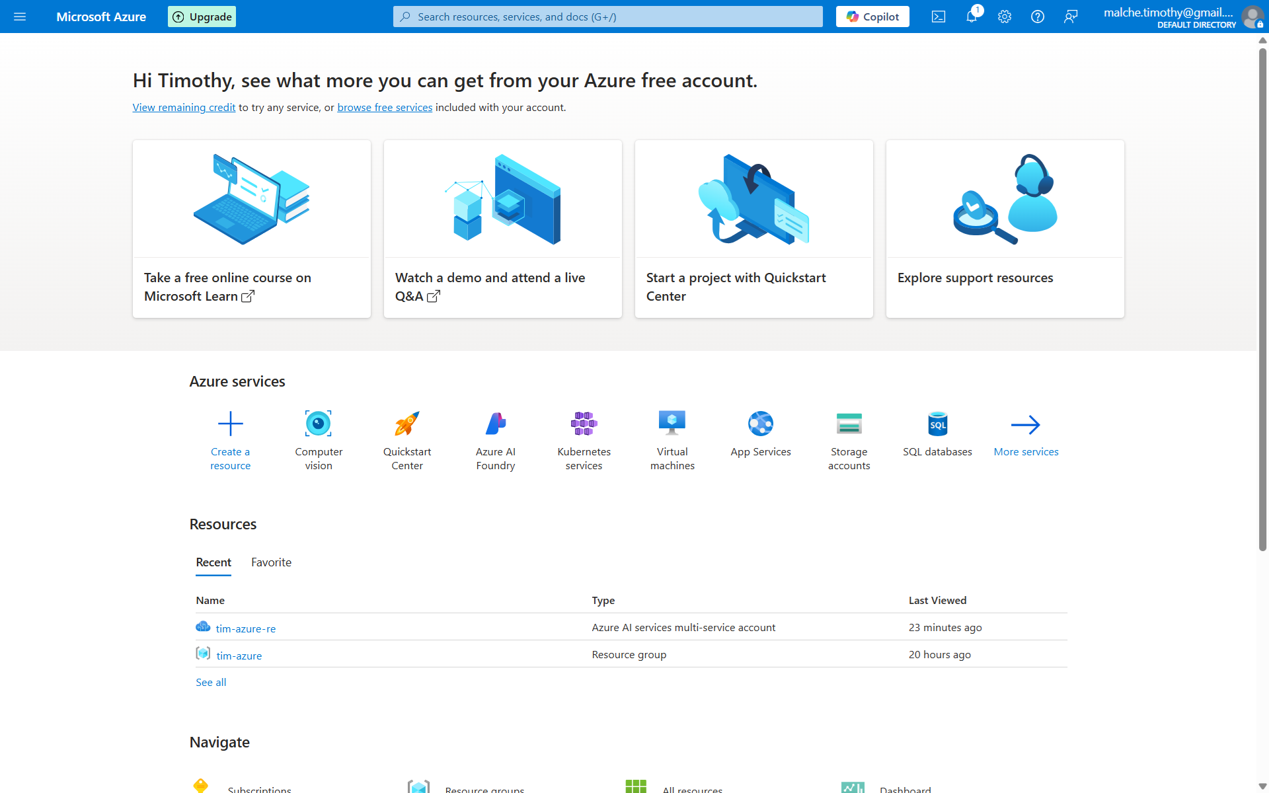Open View remaining credit link
1269x793 pixels.
pos(184,107)
